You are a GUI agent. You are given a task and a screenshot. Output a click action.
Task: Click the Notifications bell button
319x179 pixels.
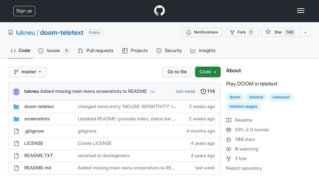tap(202, 32)
